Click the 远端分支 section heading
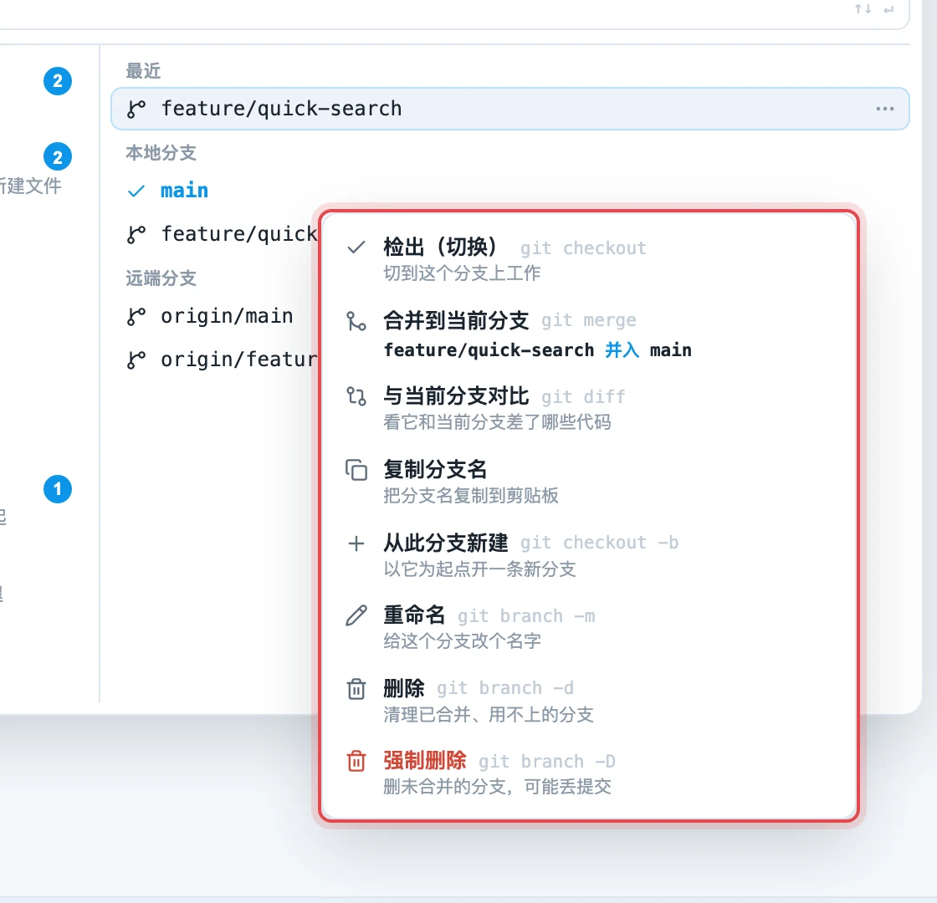Screen dimensions: 937x903 (161, 278)
